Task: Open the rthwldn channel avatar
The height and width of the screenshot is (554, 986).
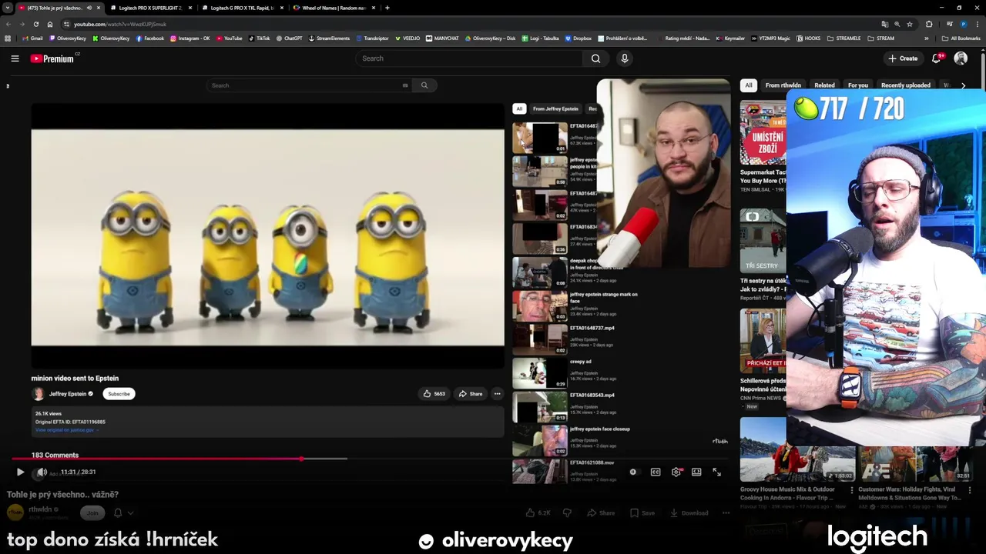Action: point(15,512)
